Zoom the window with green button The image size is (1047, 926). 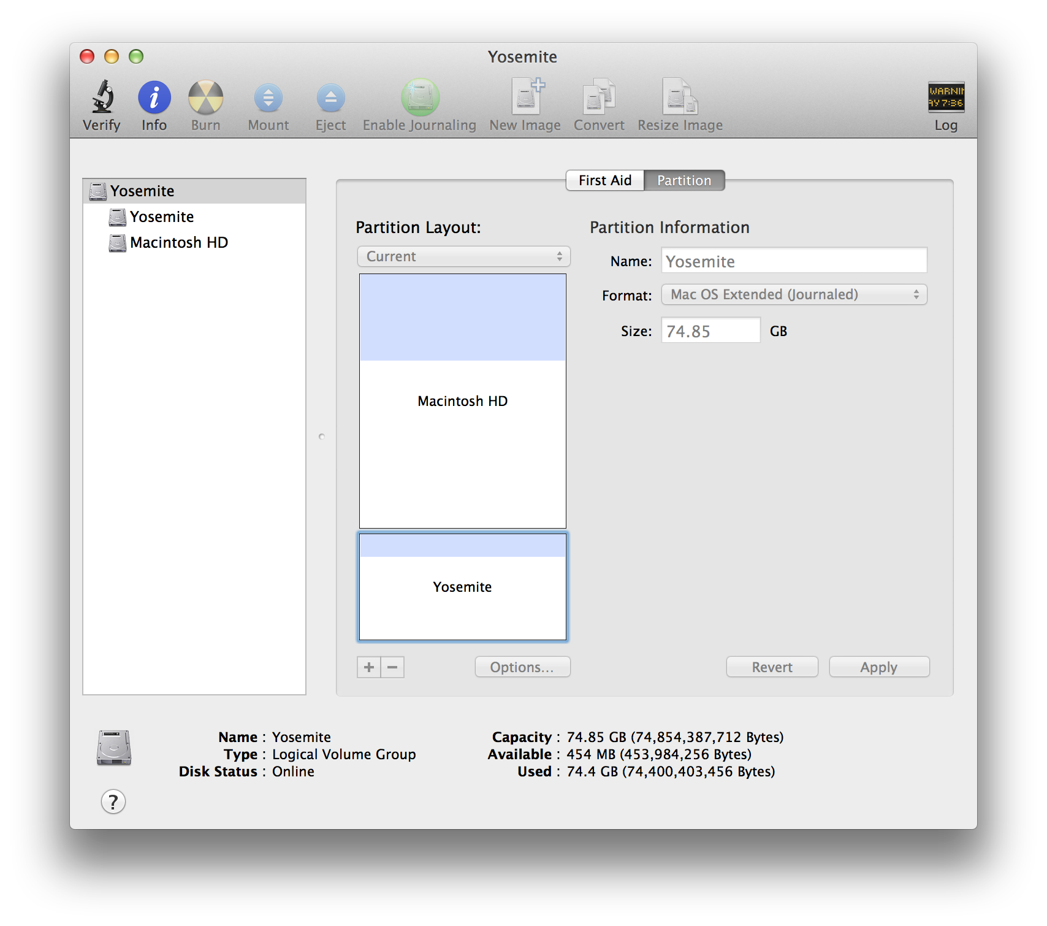[136, 56]
